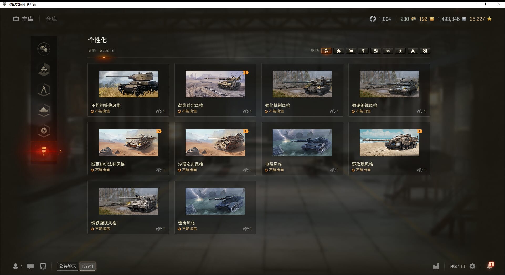Select the 沙漠之舟风格 style thumbnail
The width and height of the screenshot is (505, 275).
click(215, 143)
